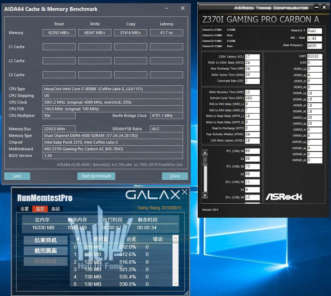
Task: Click the RAS# Active Time (tRAS) field
Action: 252,75
